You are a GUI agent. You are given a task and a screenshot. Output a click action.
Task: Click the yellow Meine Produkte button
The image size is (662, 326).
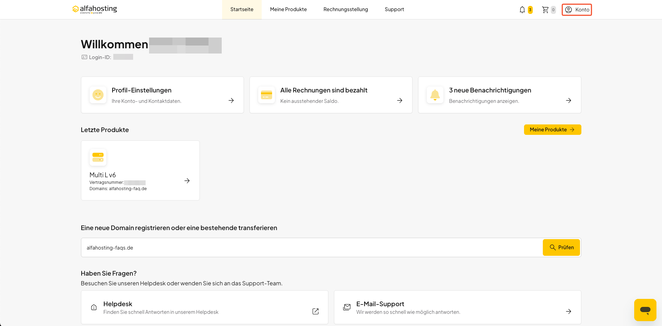point(553,130)
